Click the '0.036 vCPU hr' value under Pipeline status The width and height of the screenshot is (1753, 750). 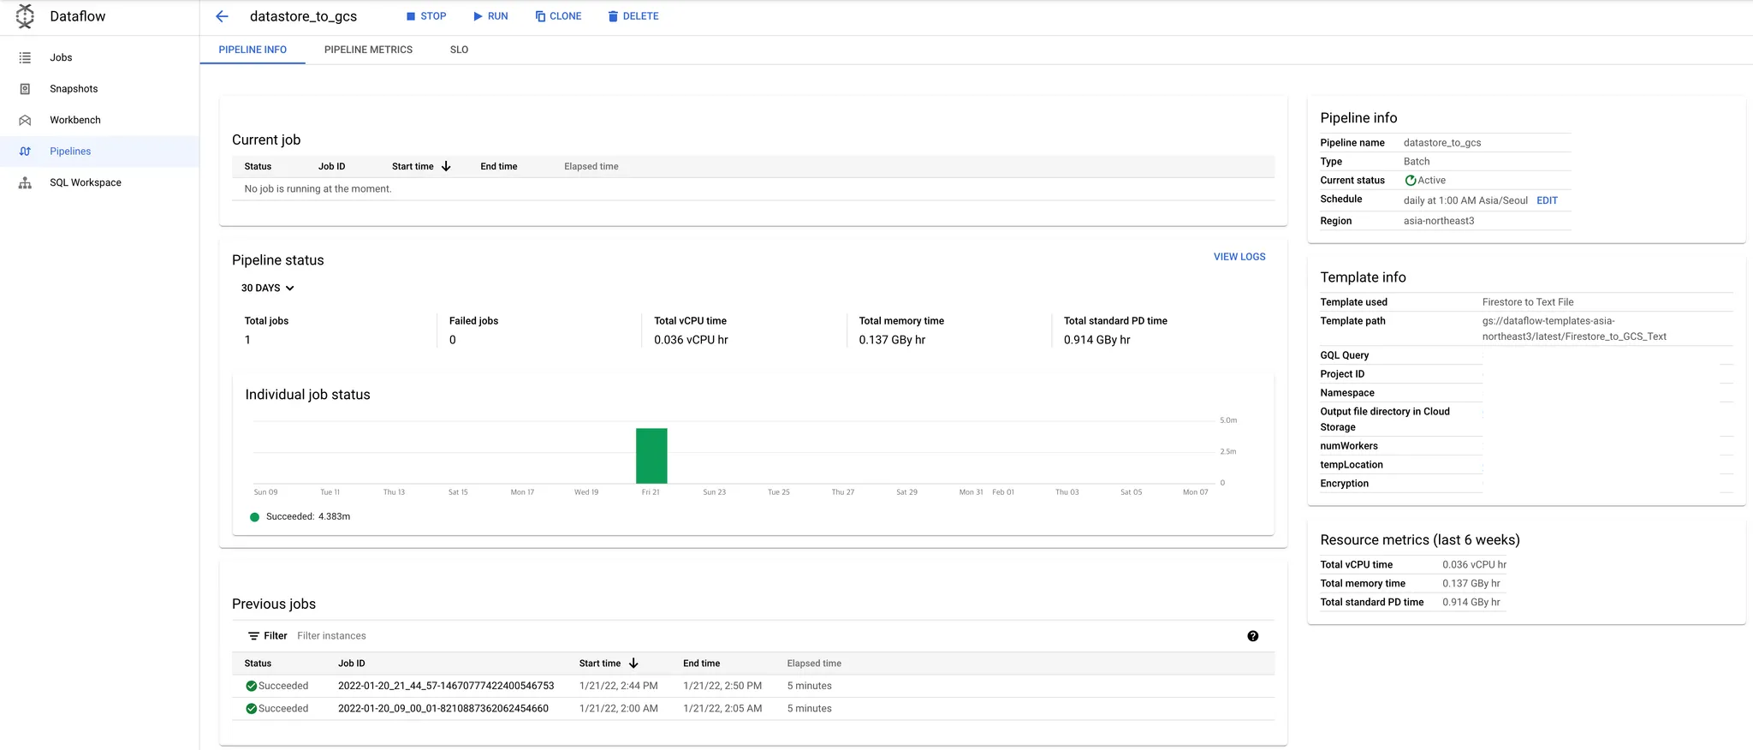(x=691, y=340)
